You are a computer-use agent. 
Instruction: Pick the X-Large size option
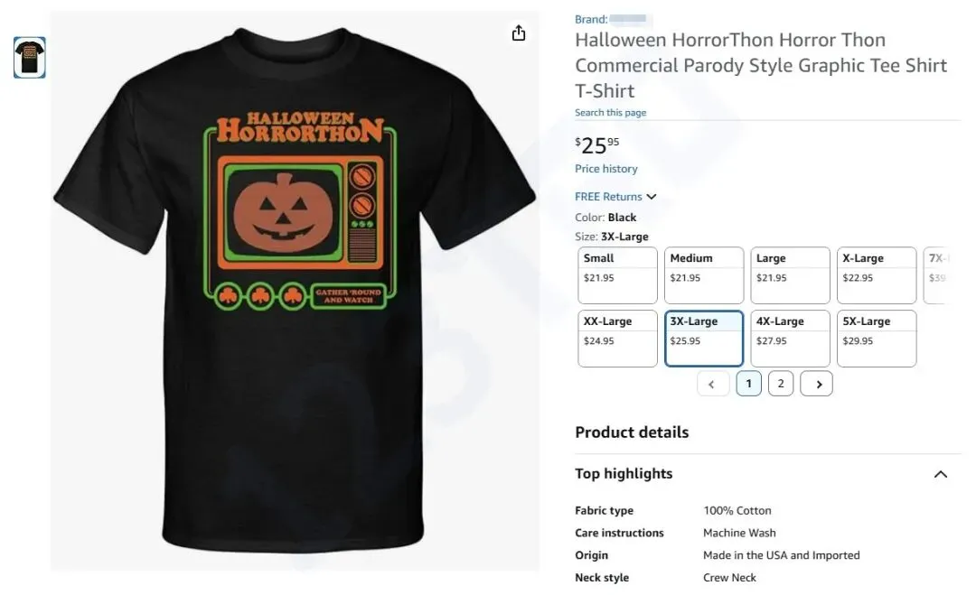coord(876,274)
